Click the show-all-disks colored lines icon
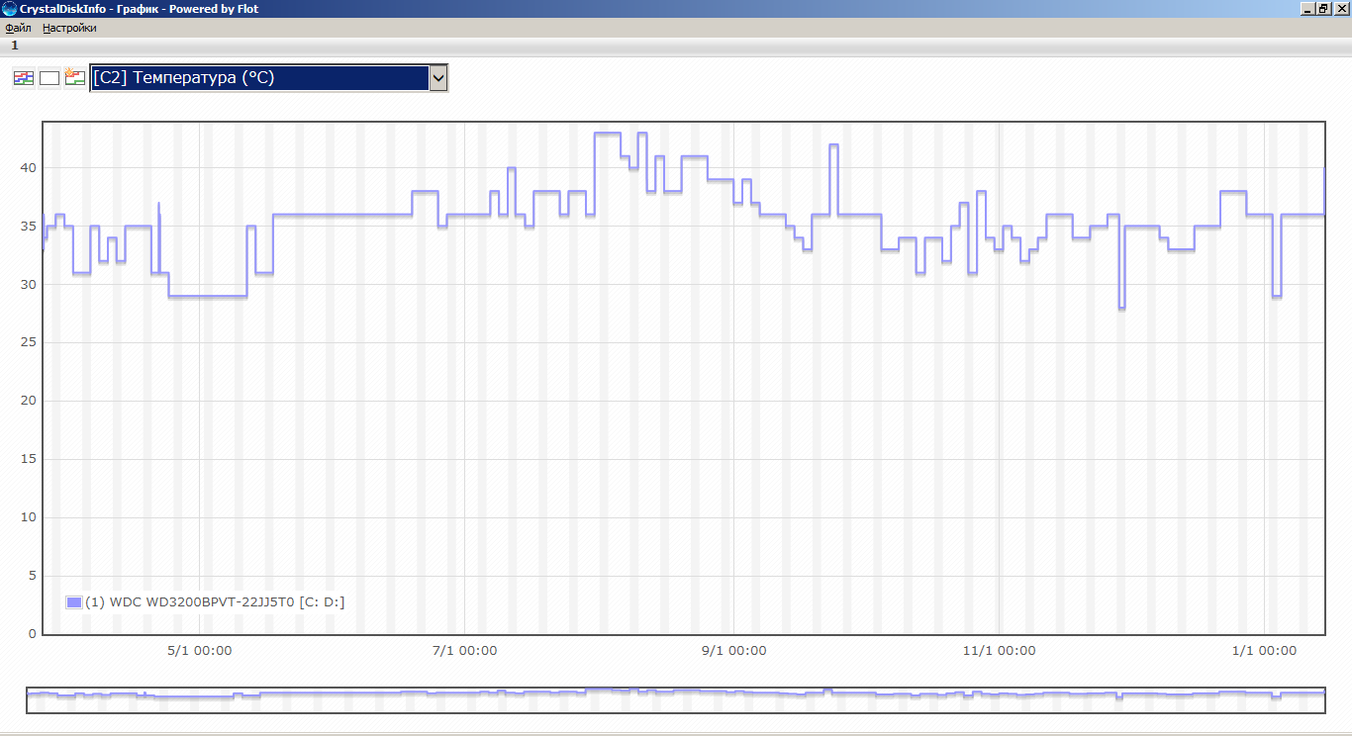 (23, 78)
